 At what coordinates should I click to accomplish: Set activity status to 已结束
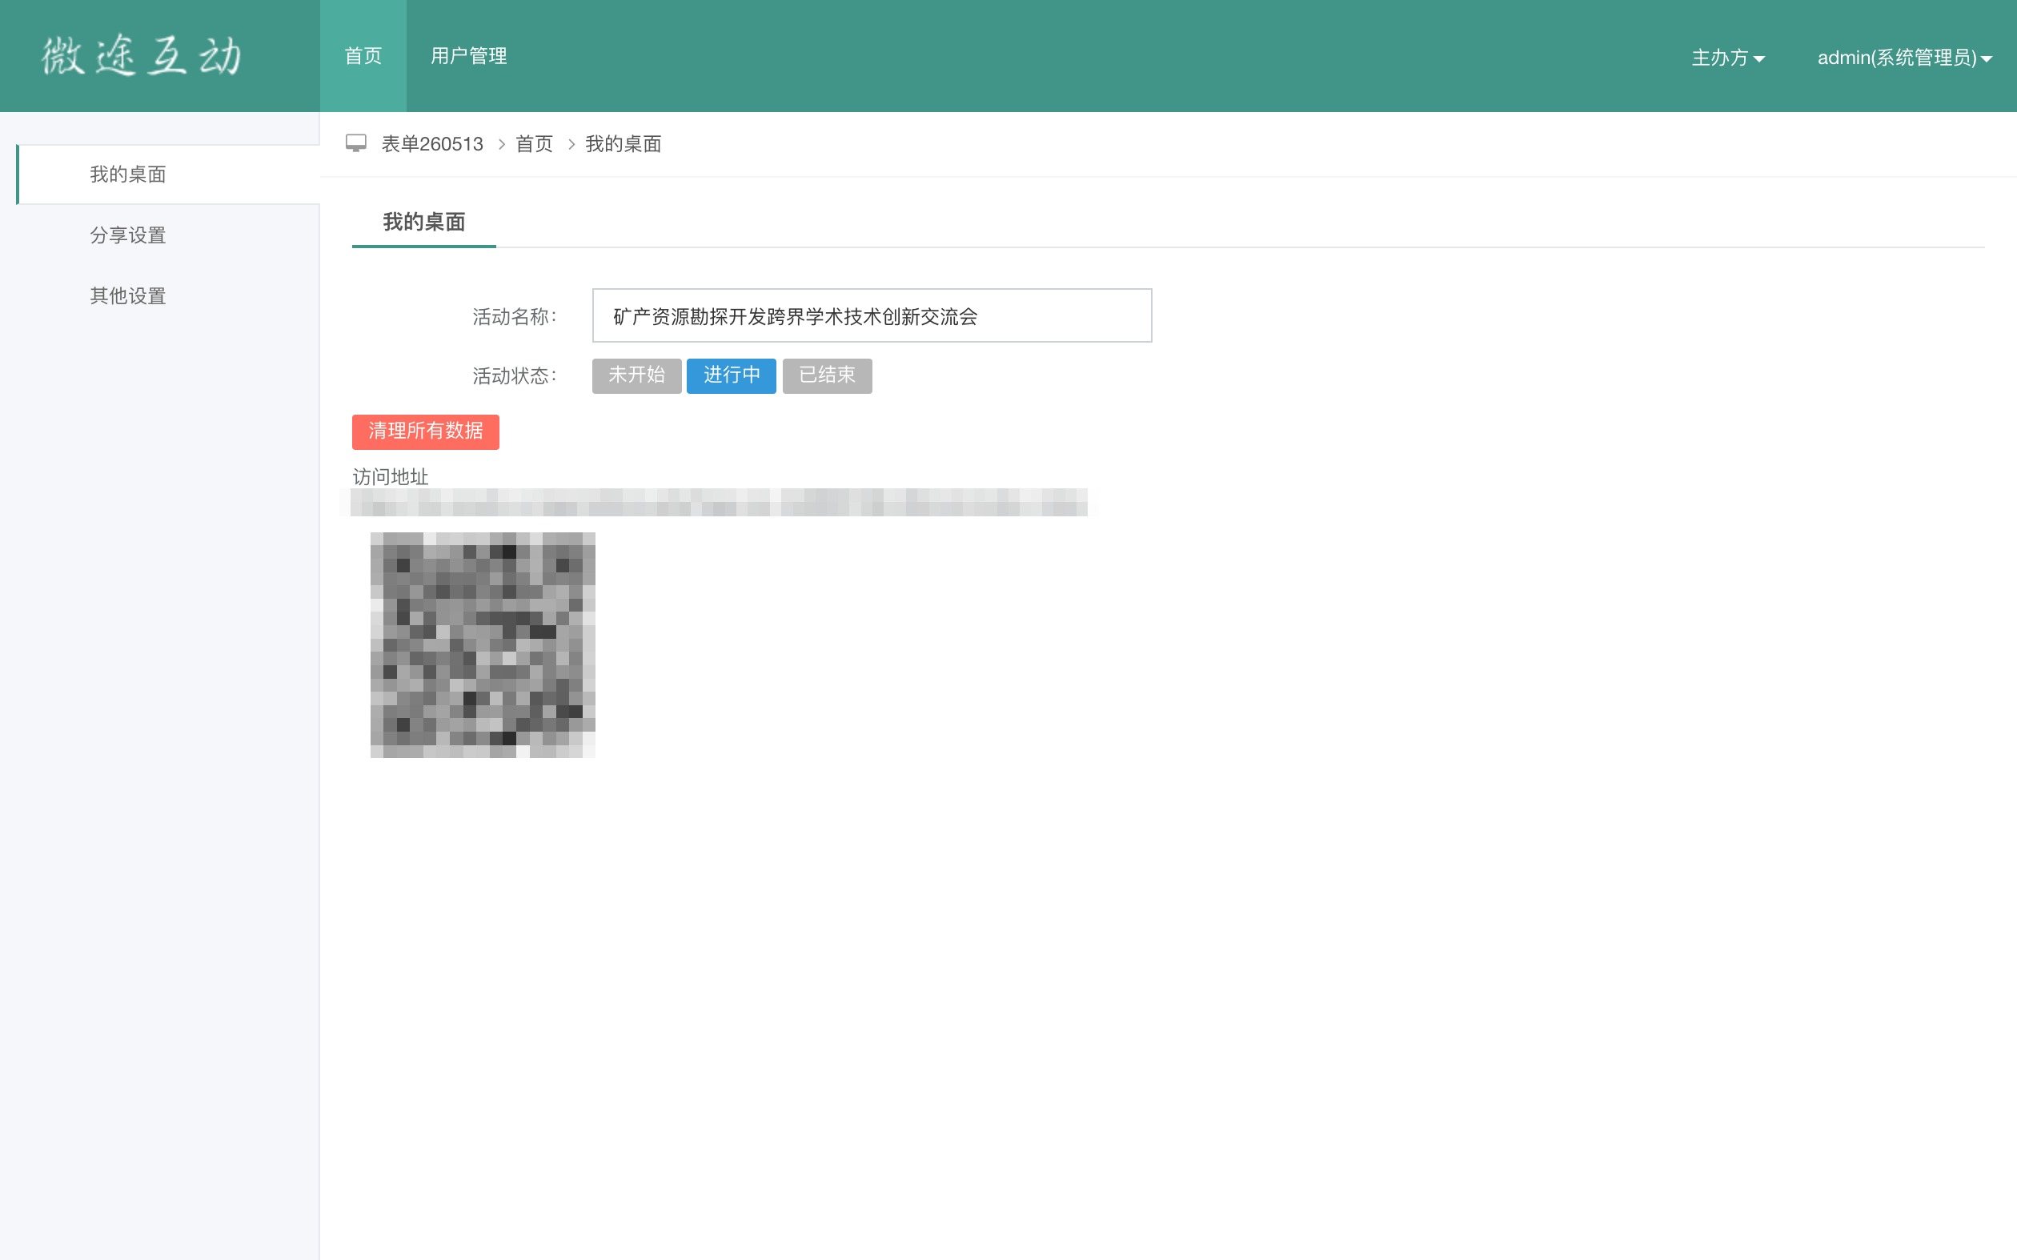coord(828,375)
